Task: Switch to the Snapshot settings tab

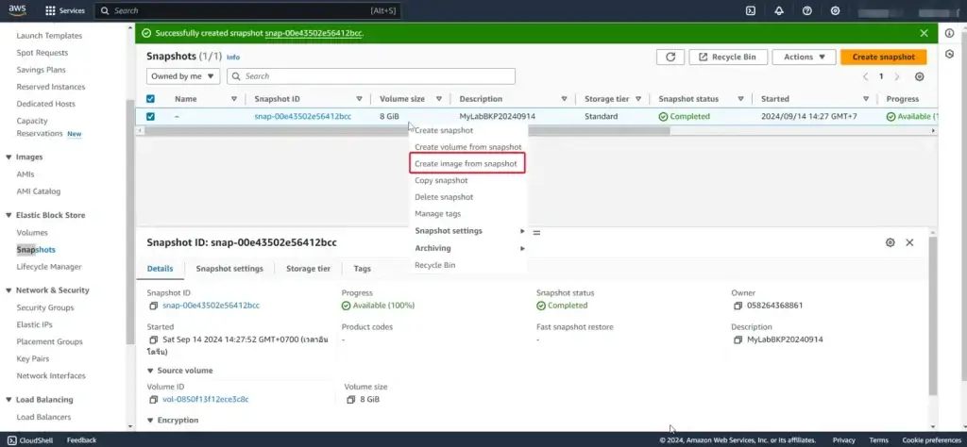Action: click(x=229, y=269)
